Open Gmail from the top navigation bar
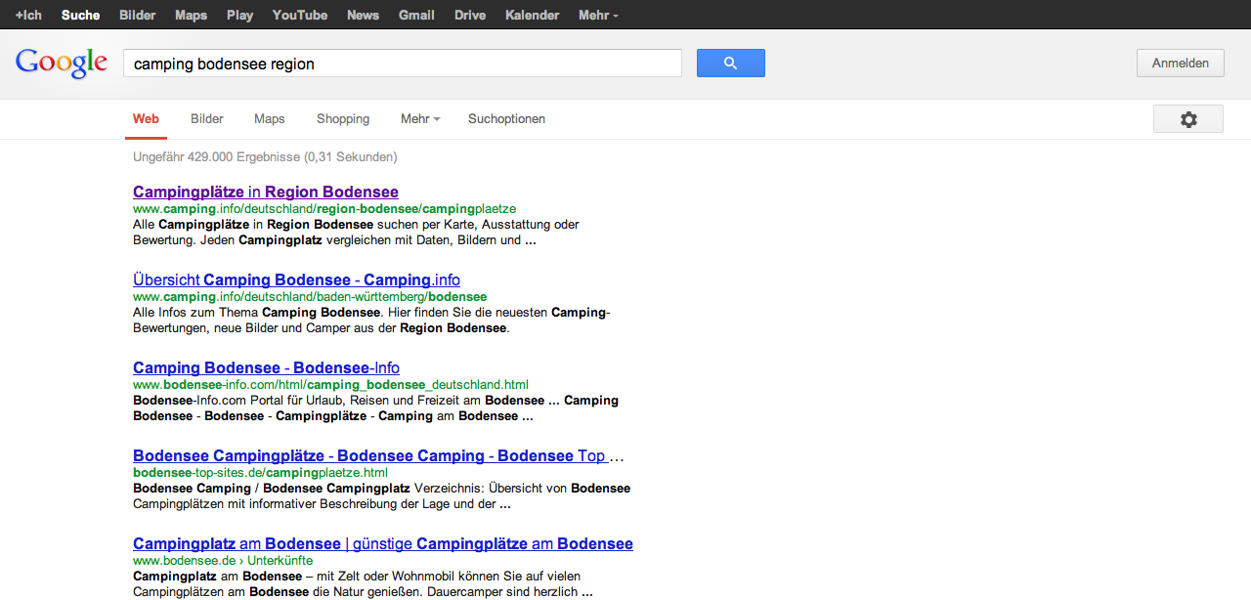Image resolution: width=1251 pixels, height=600 pixels. click(416, 15)
